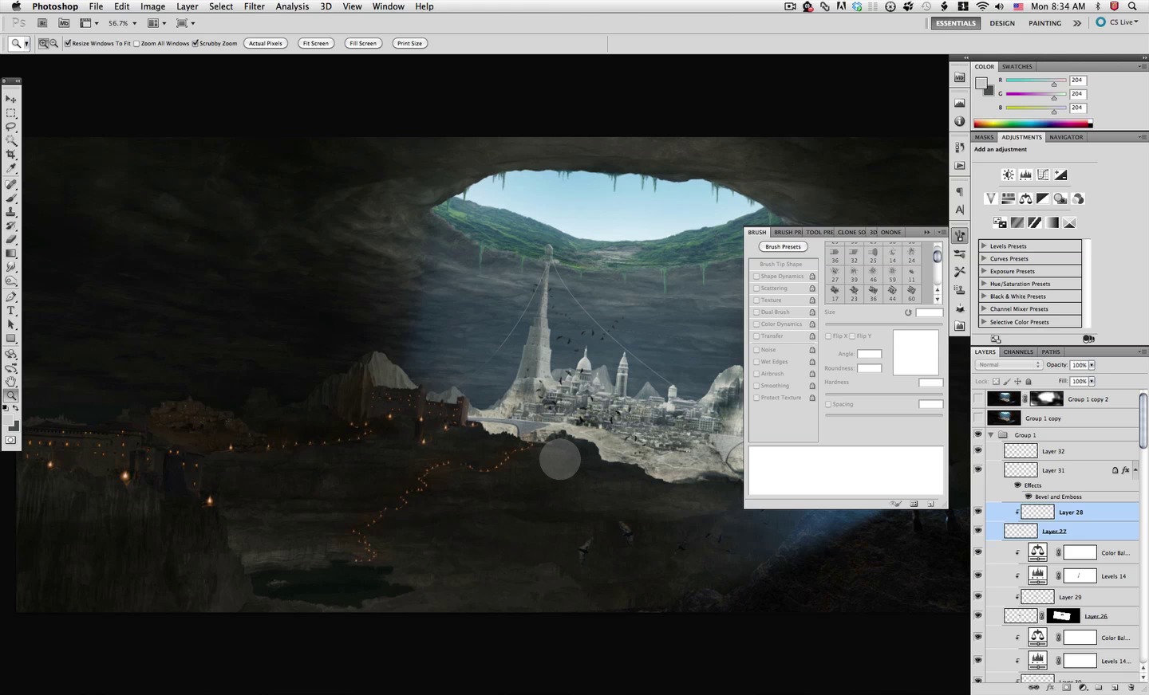Pick a color from spectrum ramp
This screenshot has width=1149, height=695.
(1033, 124)
